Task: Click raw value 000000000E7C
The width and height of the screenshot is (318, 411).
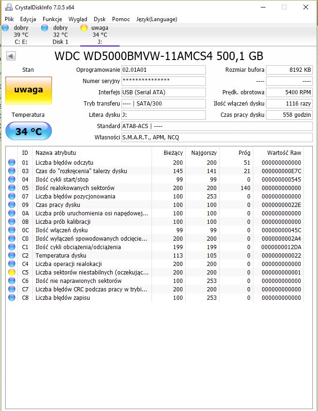Action: pos(281,171)
